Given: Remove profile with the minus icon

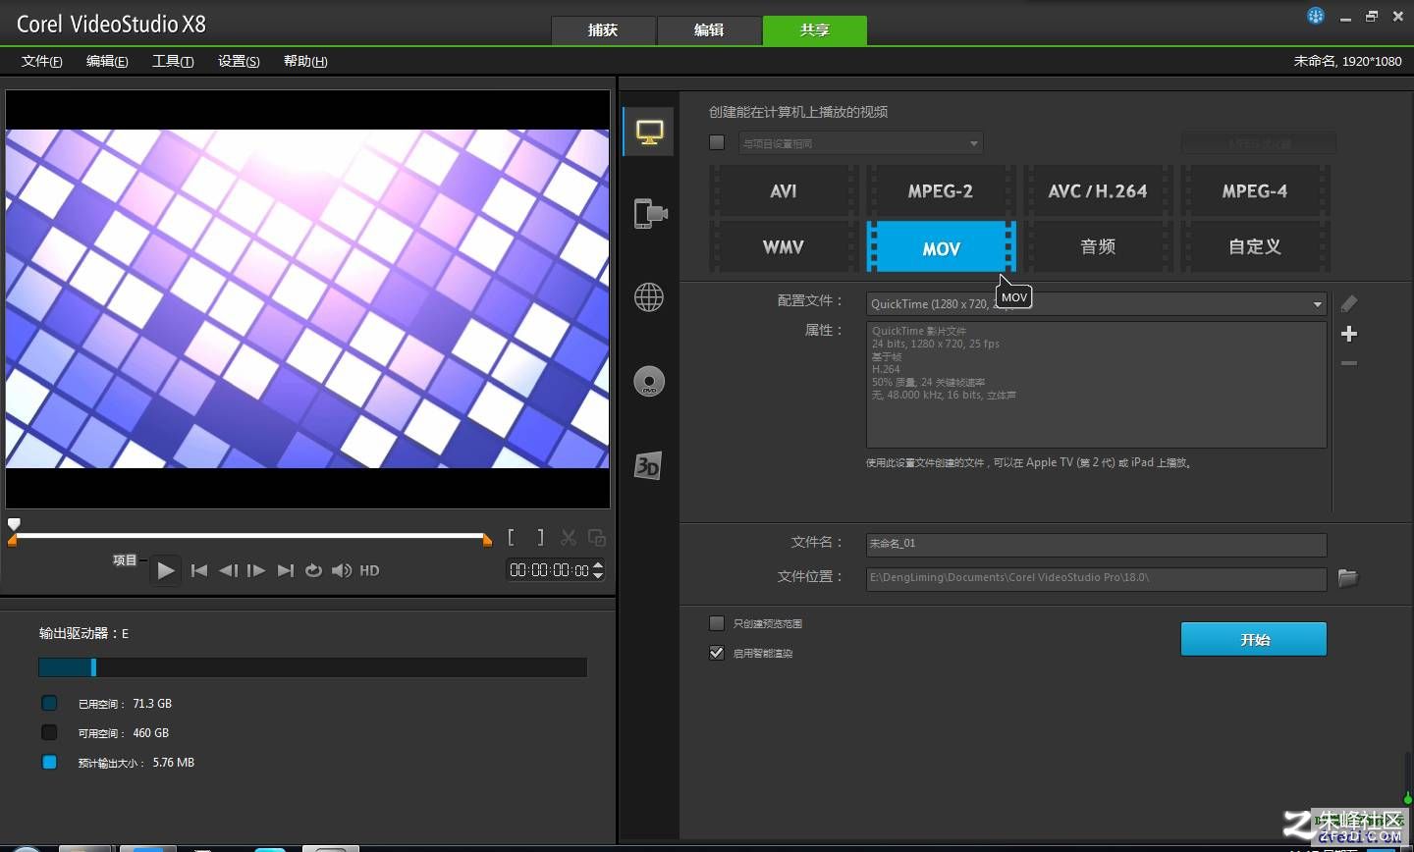Looking at the screenshot, I should (1349, 363).
